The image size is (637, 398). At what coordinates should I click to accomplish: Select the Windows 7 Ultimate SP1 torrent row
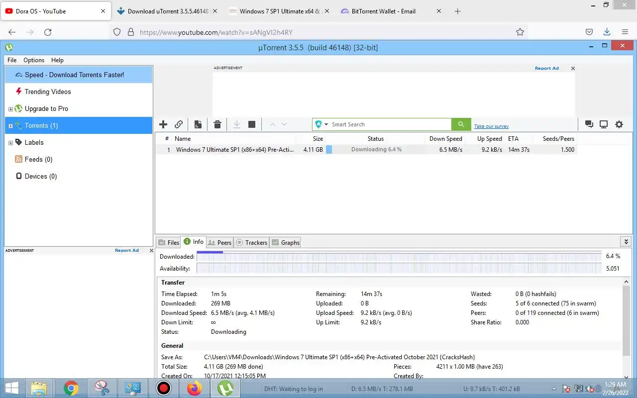[x=366, y=149]
